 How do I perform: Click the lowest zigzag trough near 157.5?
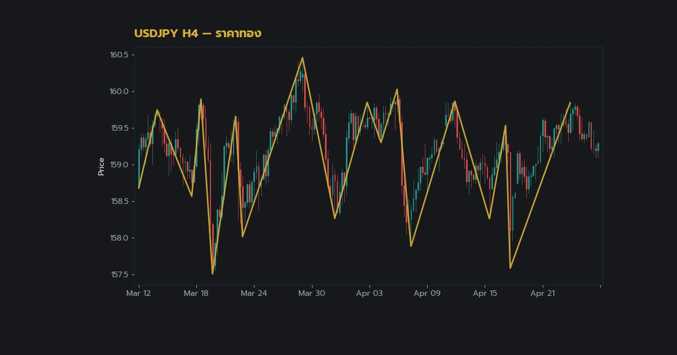tap(213, 274)
